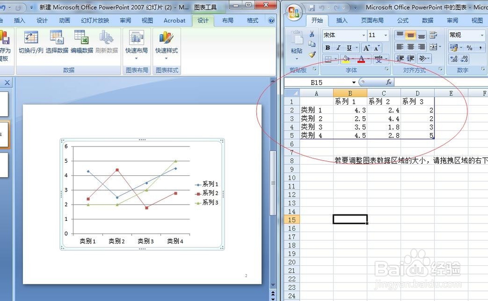
Task: Click the Decrease Indent icon
Action: tap(400, 59)
